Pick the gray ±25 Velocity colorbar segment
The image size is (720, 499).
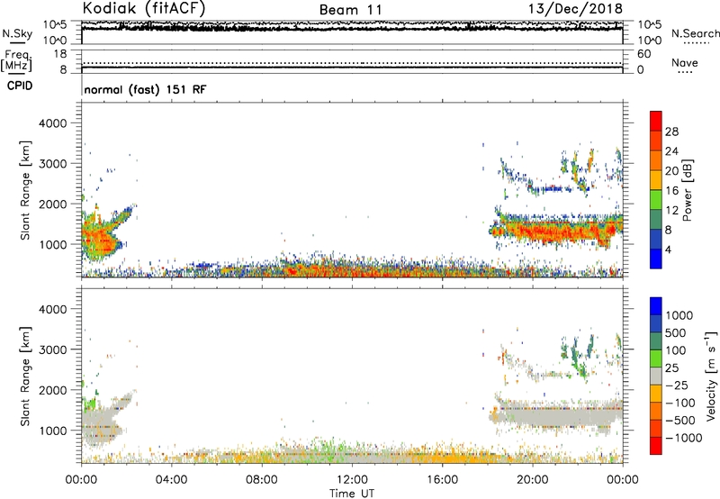(x=656, y=377)
